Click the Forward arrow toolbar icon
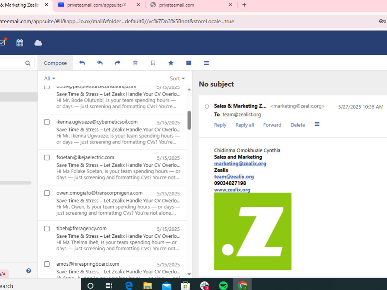This screenshot has width=387, height=290. pyautogui.click(x=118, y=63)
